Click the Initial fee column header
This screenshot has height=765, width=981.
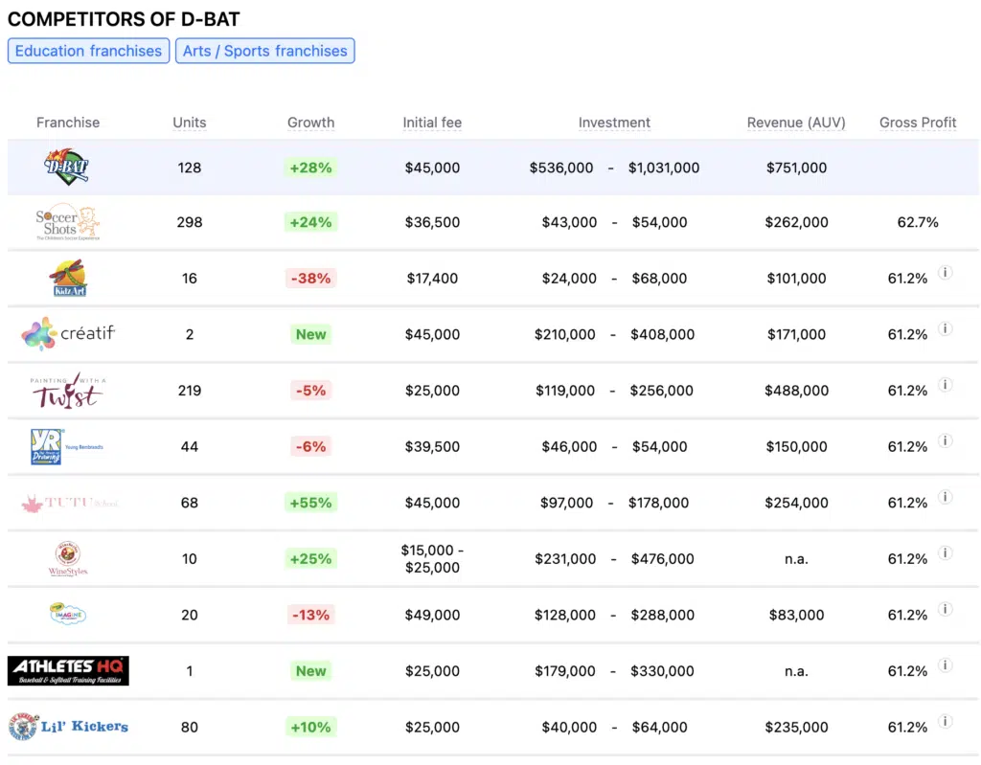click(x=432, y=123)
